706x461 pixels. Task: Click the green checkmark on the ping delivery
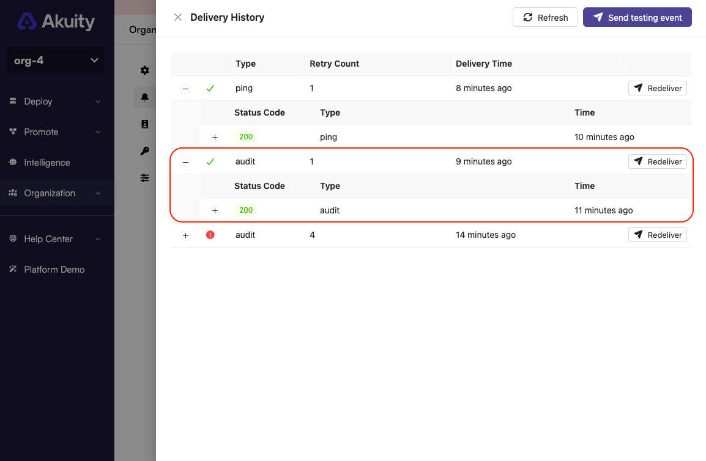pos(210,87)
